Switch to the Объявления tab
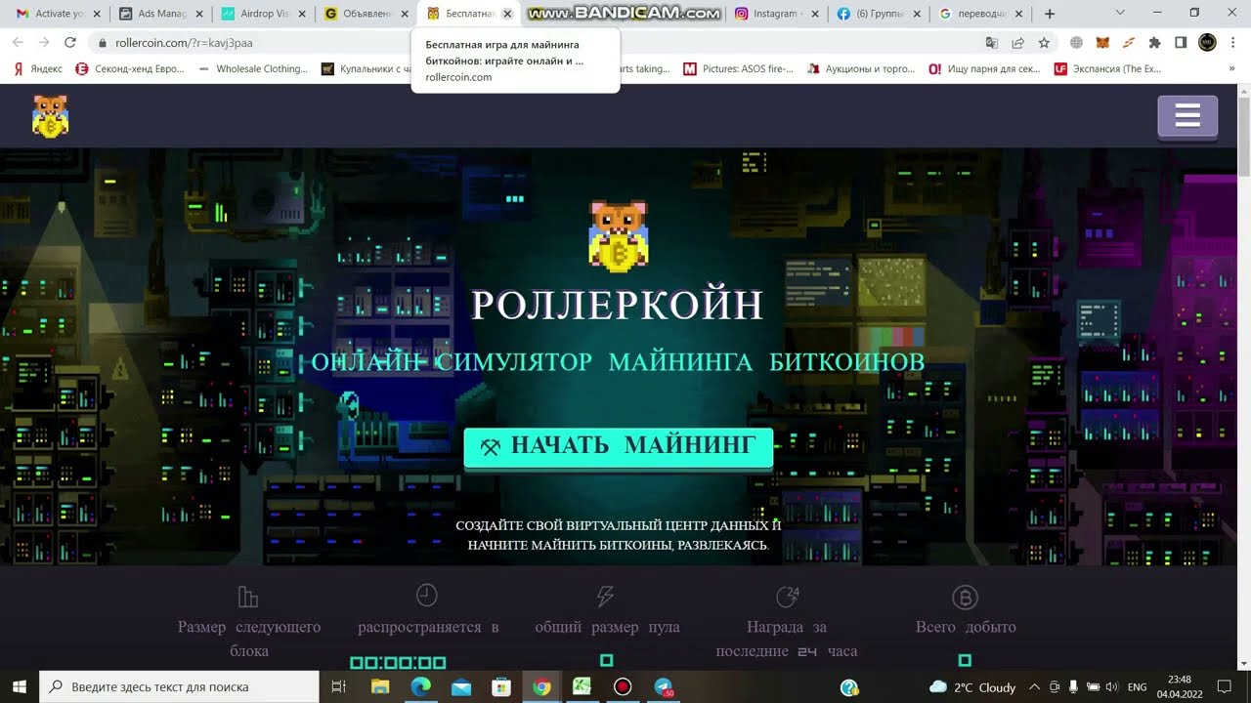The width and height of the screenshot is (1251, 703). point(360,14)
